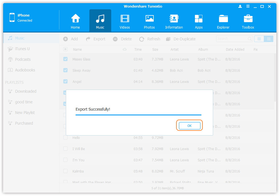This screenshot has width=280, height=196.
Task: Open the Downloaded playlist
Action: [25, 92]
